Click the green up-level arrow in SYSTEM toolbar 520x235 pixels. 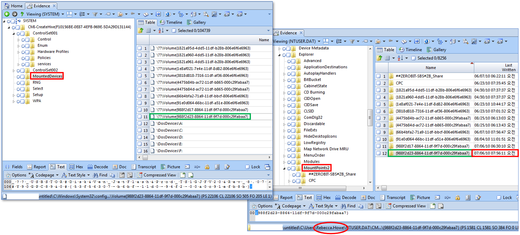(x=22, y=14)
